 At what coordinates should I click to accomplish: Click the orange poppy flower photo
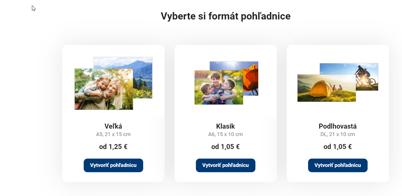coord(250,79)
